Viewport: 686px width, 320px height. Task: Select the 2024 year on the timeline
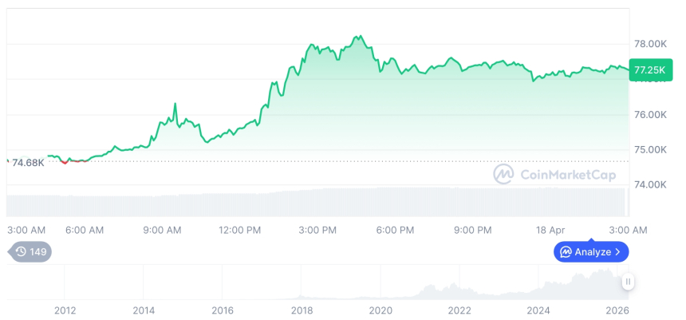point(538,310)
